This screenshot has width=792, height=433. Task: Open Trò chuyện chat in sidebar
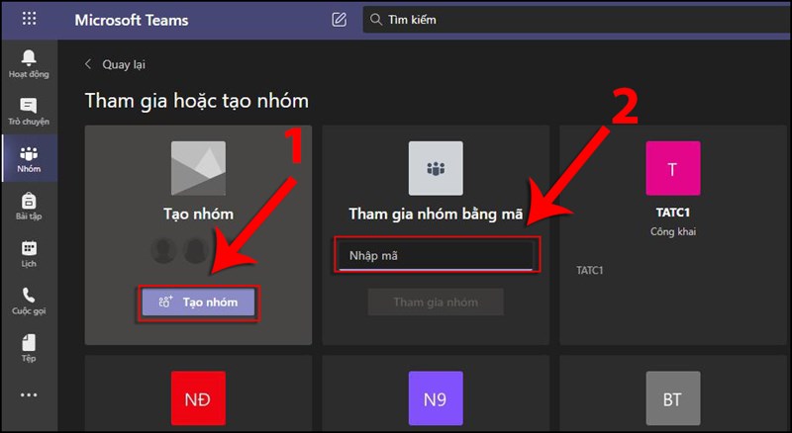[29, 109]
